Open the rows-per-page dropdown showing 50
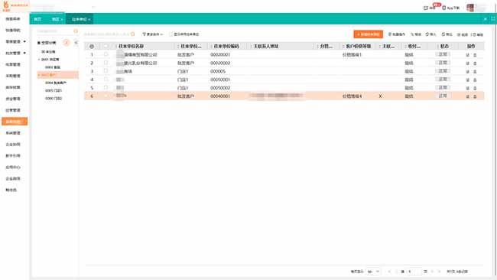 [x=373, y=272]
